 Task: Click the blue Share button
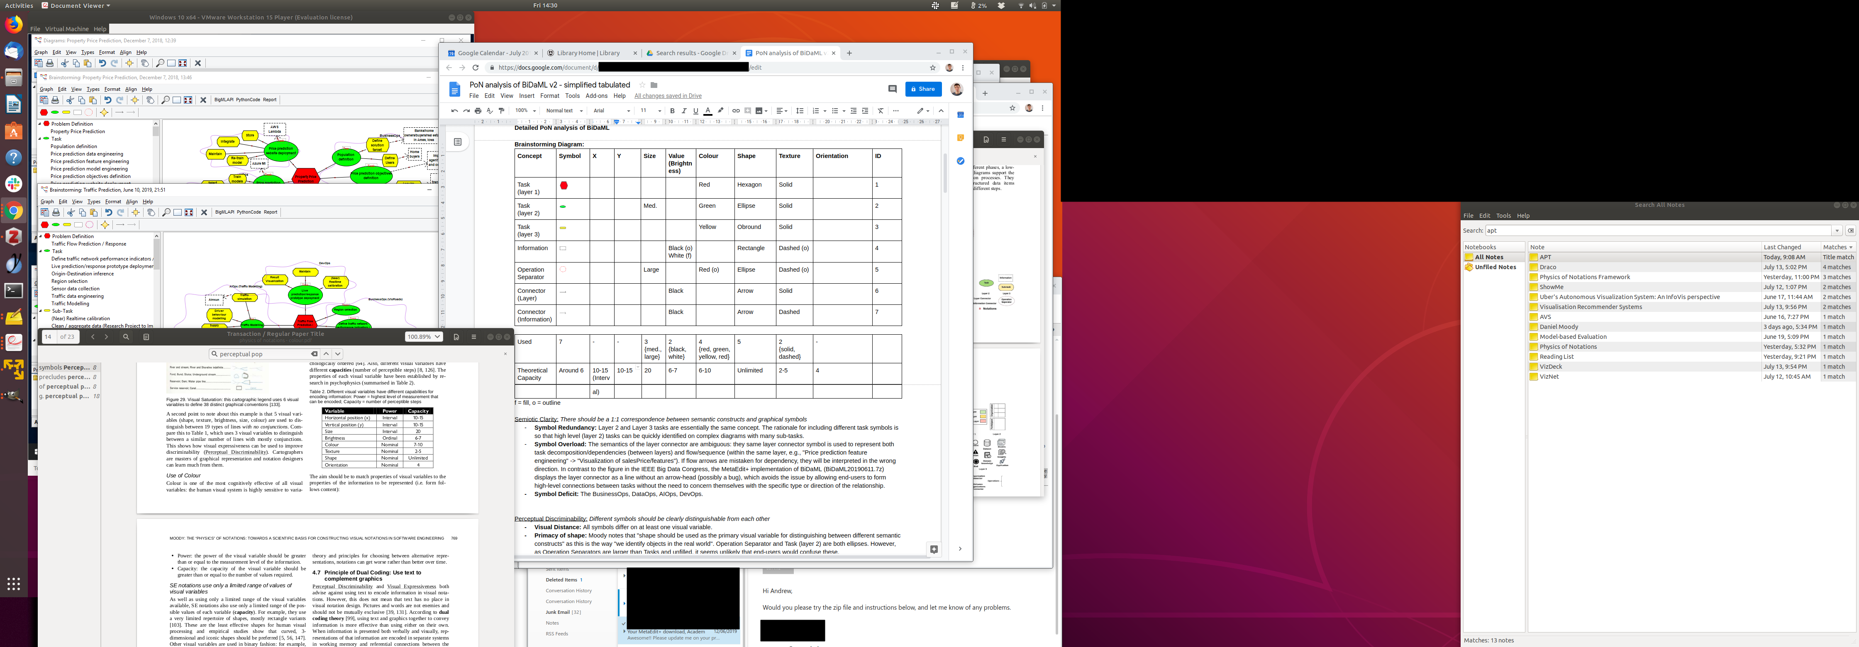click(923, 89)
